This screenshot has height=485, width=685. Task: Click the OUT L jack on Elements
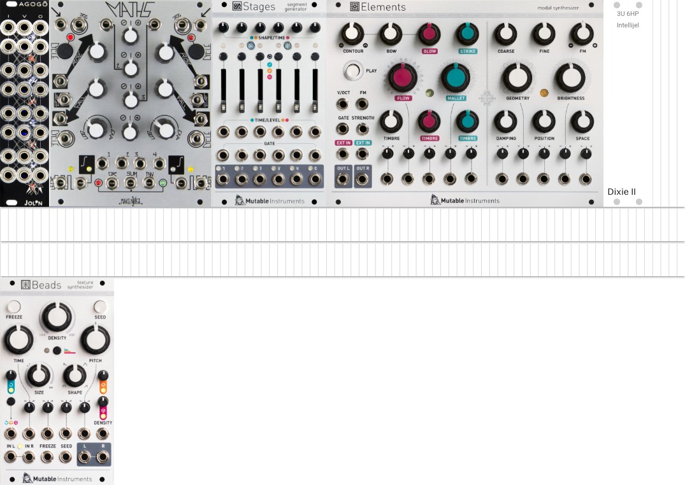point(343,179)
